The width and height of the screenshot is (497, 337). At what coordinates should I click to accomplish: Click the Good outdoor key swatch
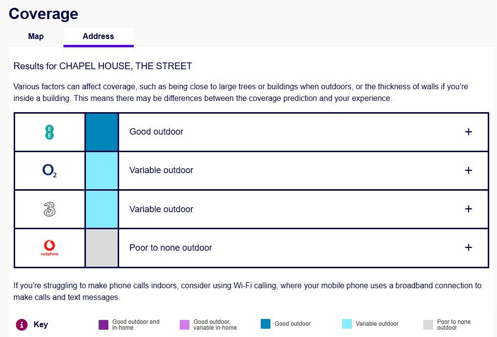pos(266,324)
